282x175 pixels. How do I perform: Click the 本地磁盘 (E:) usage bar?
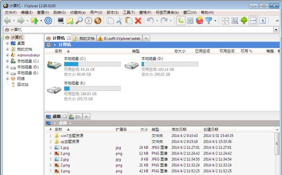coord(92,89)
